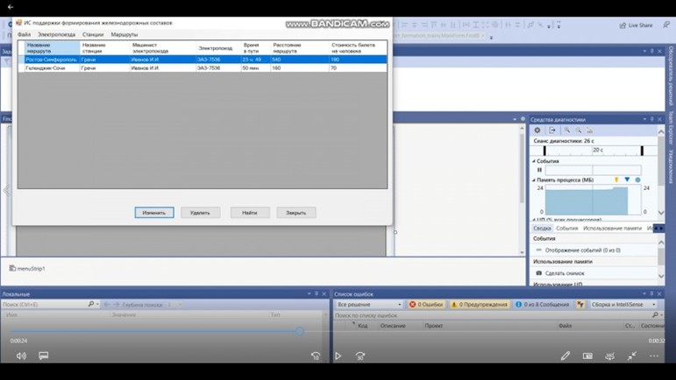Click the '50 мин.' travel time cell
This screenshot has width=676, height=380.
pyautogui.click(x=256, y=68)
